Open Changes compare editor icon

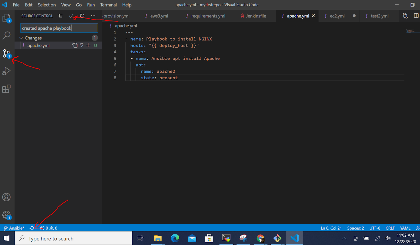pos(405,16)
